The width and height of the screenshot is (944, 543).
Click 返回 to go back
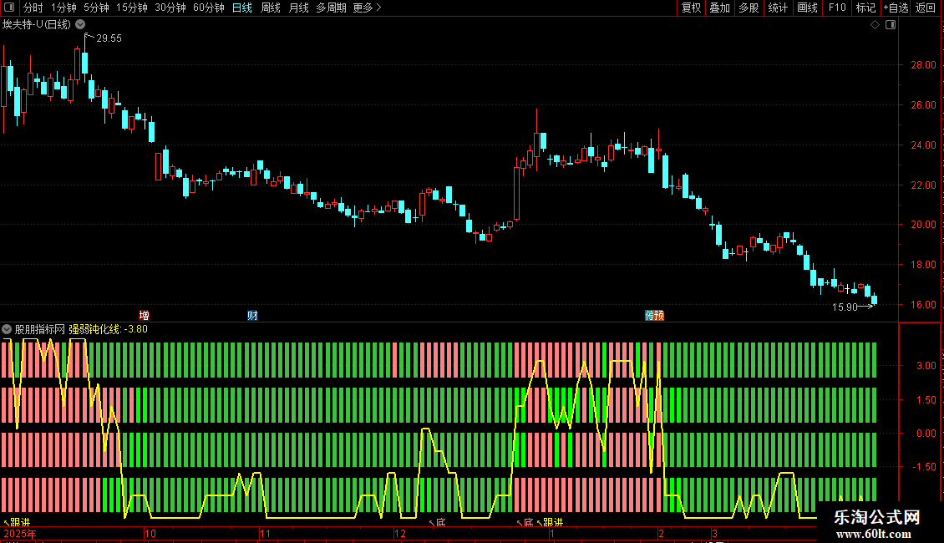point(926,8)
